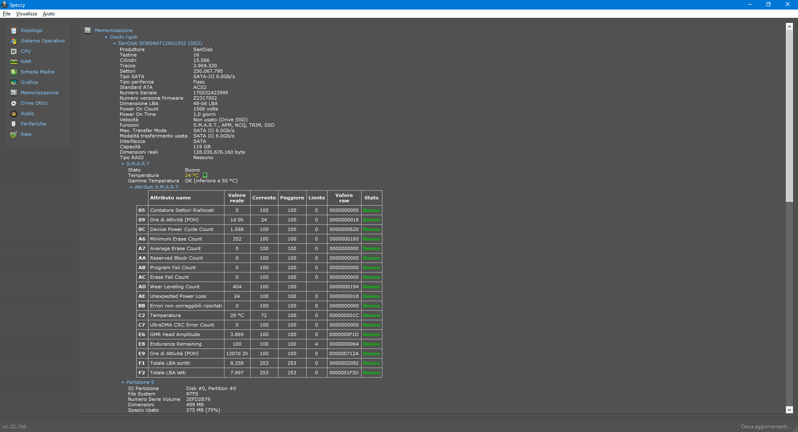Click the Rete network icon

14,135
